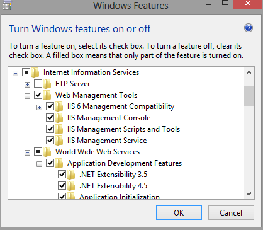Click the FTP Server folder icon

point(47,84)
